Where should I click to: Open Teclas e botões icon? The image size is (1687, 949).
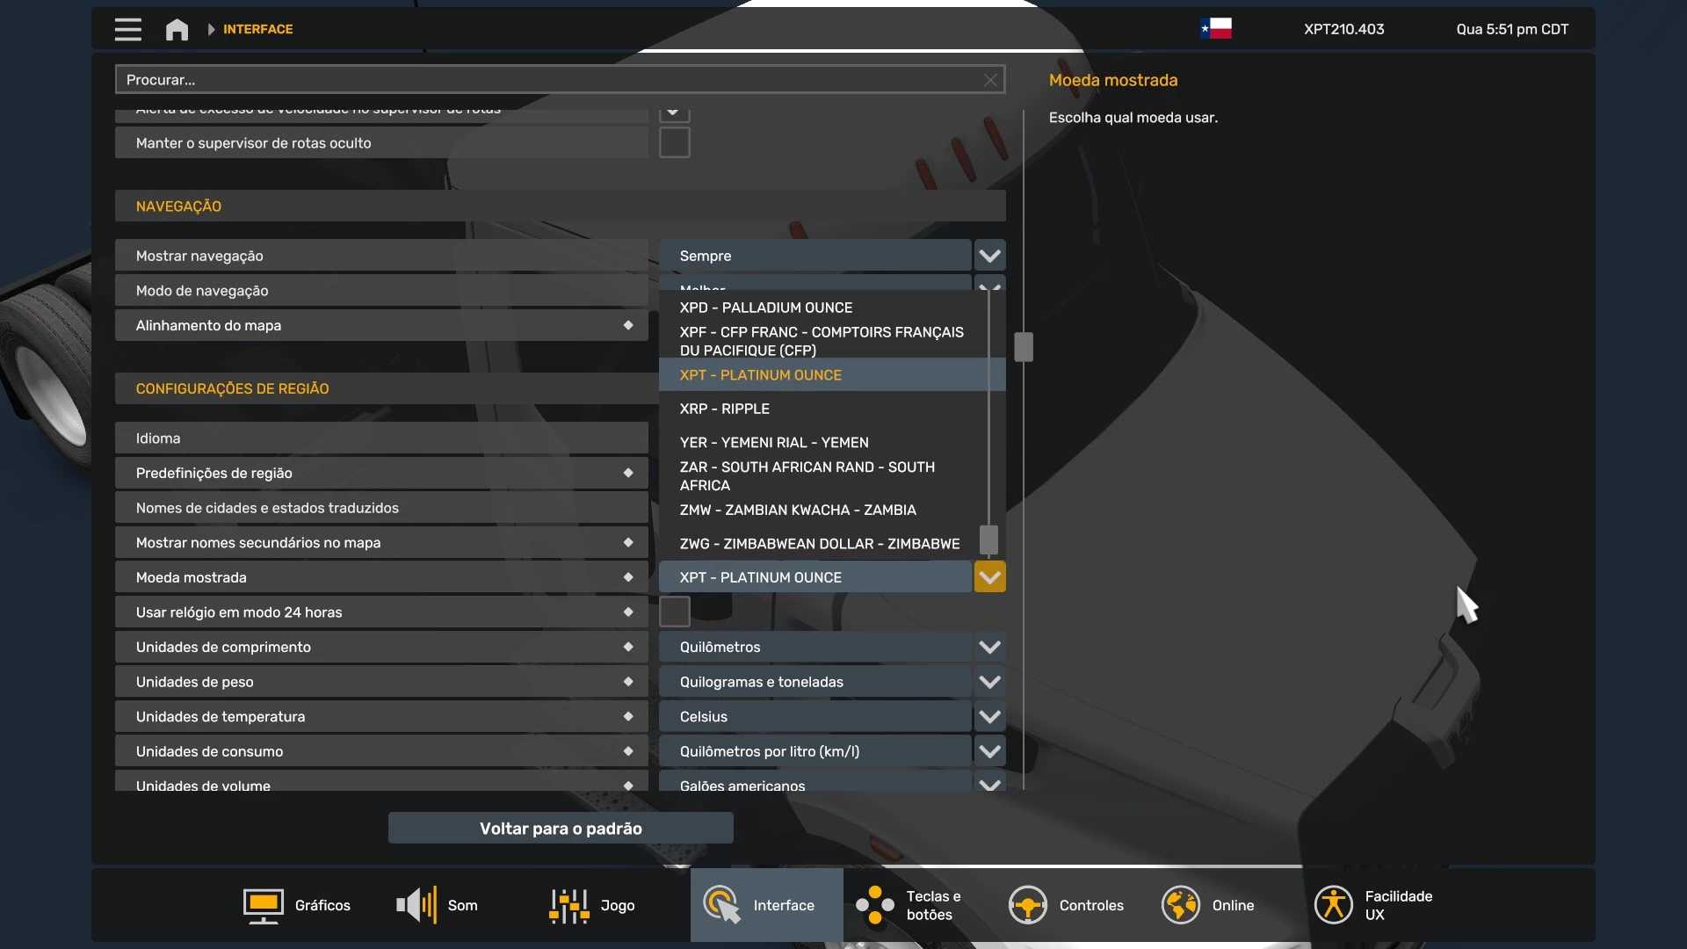tap(875, 905)
